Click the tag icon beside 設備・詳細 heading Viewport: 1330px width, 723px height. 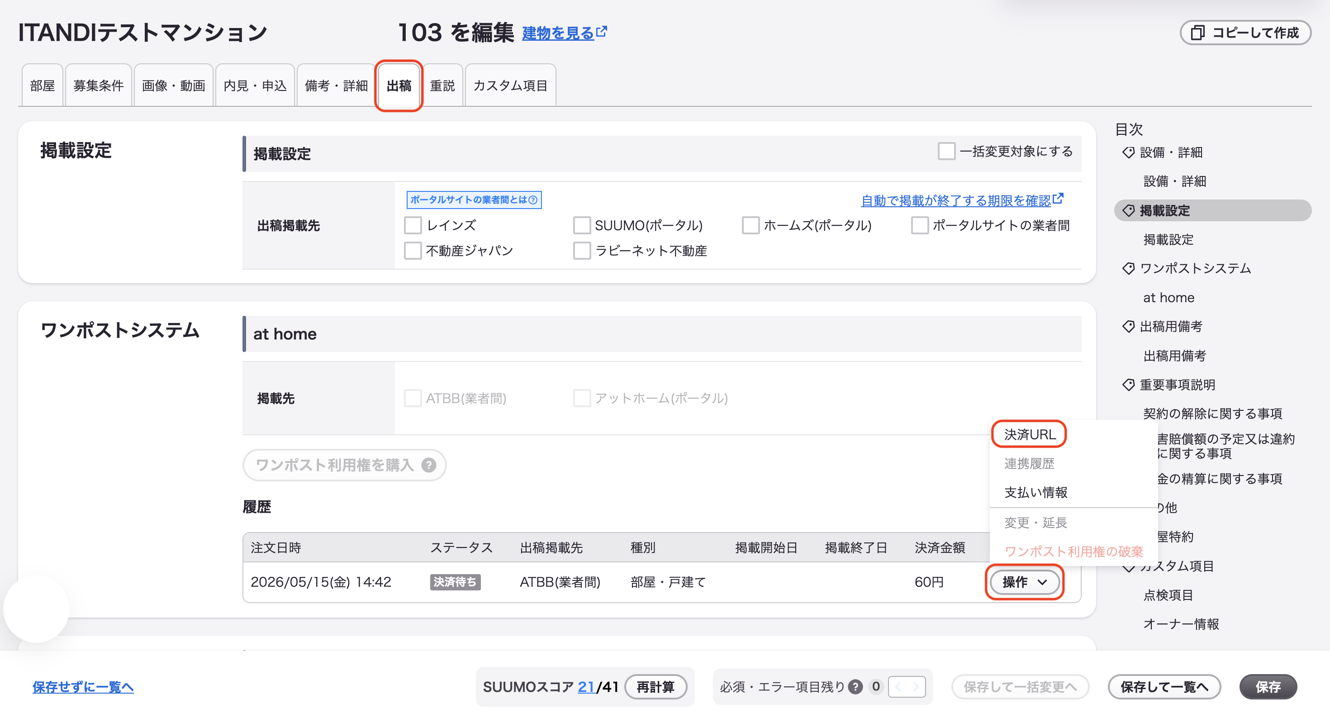[1128, 152]
